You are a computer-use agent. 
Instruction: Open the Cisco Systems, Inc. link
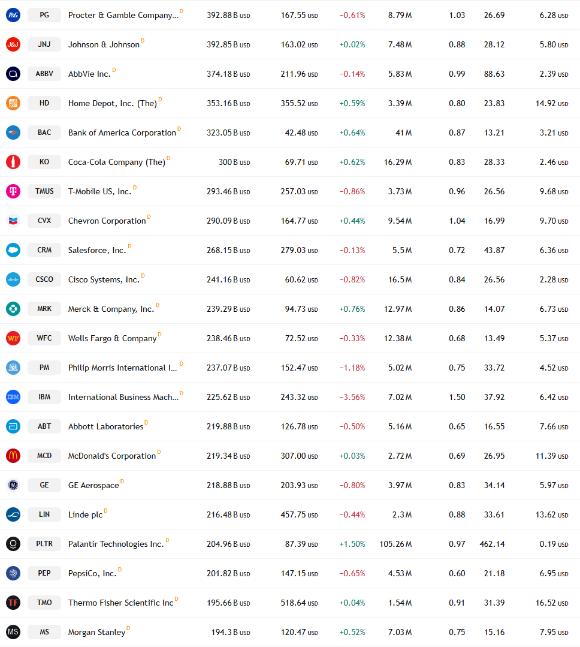click(x=104, y=279)
